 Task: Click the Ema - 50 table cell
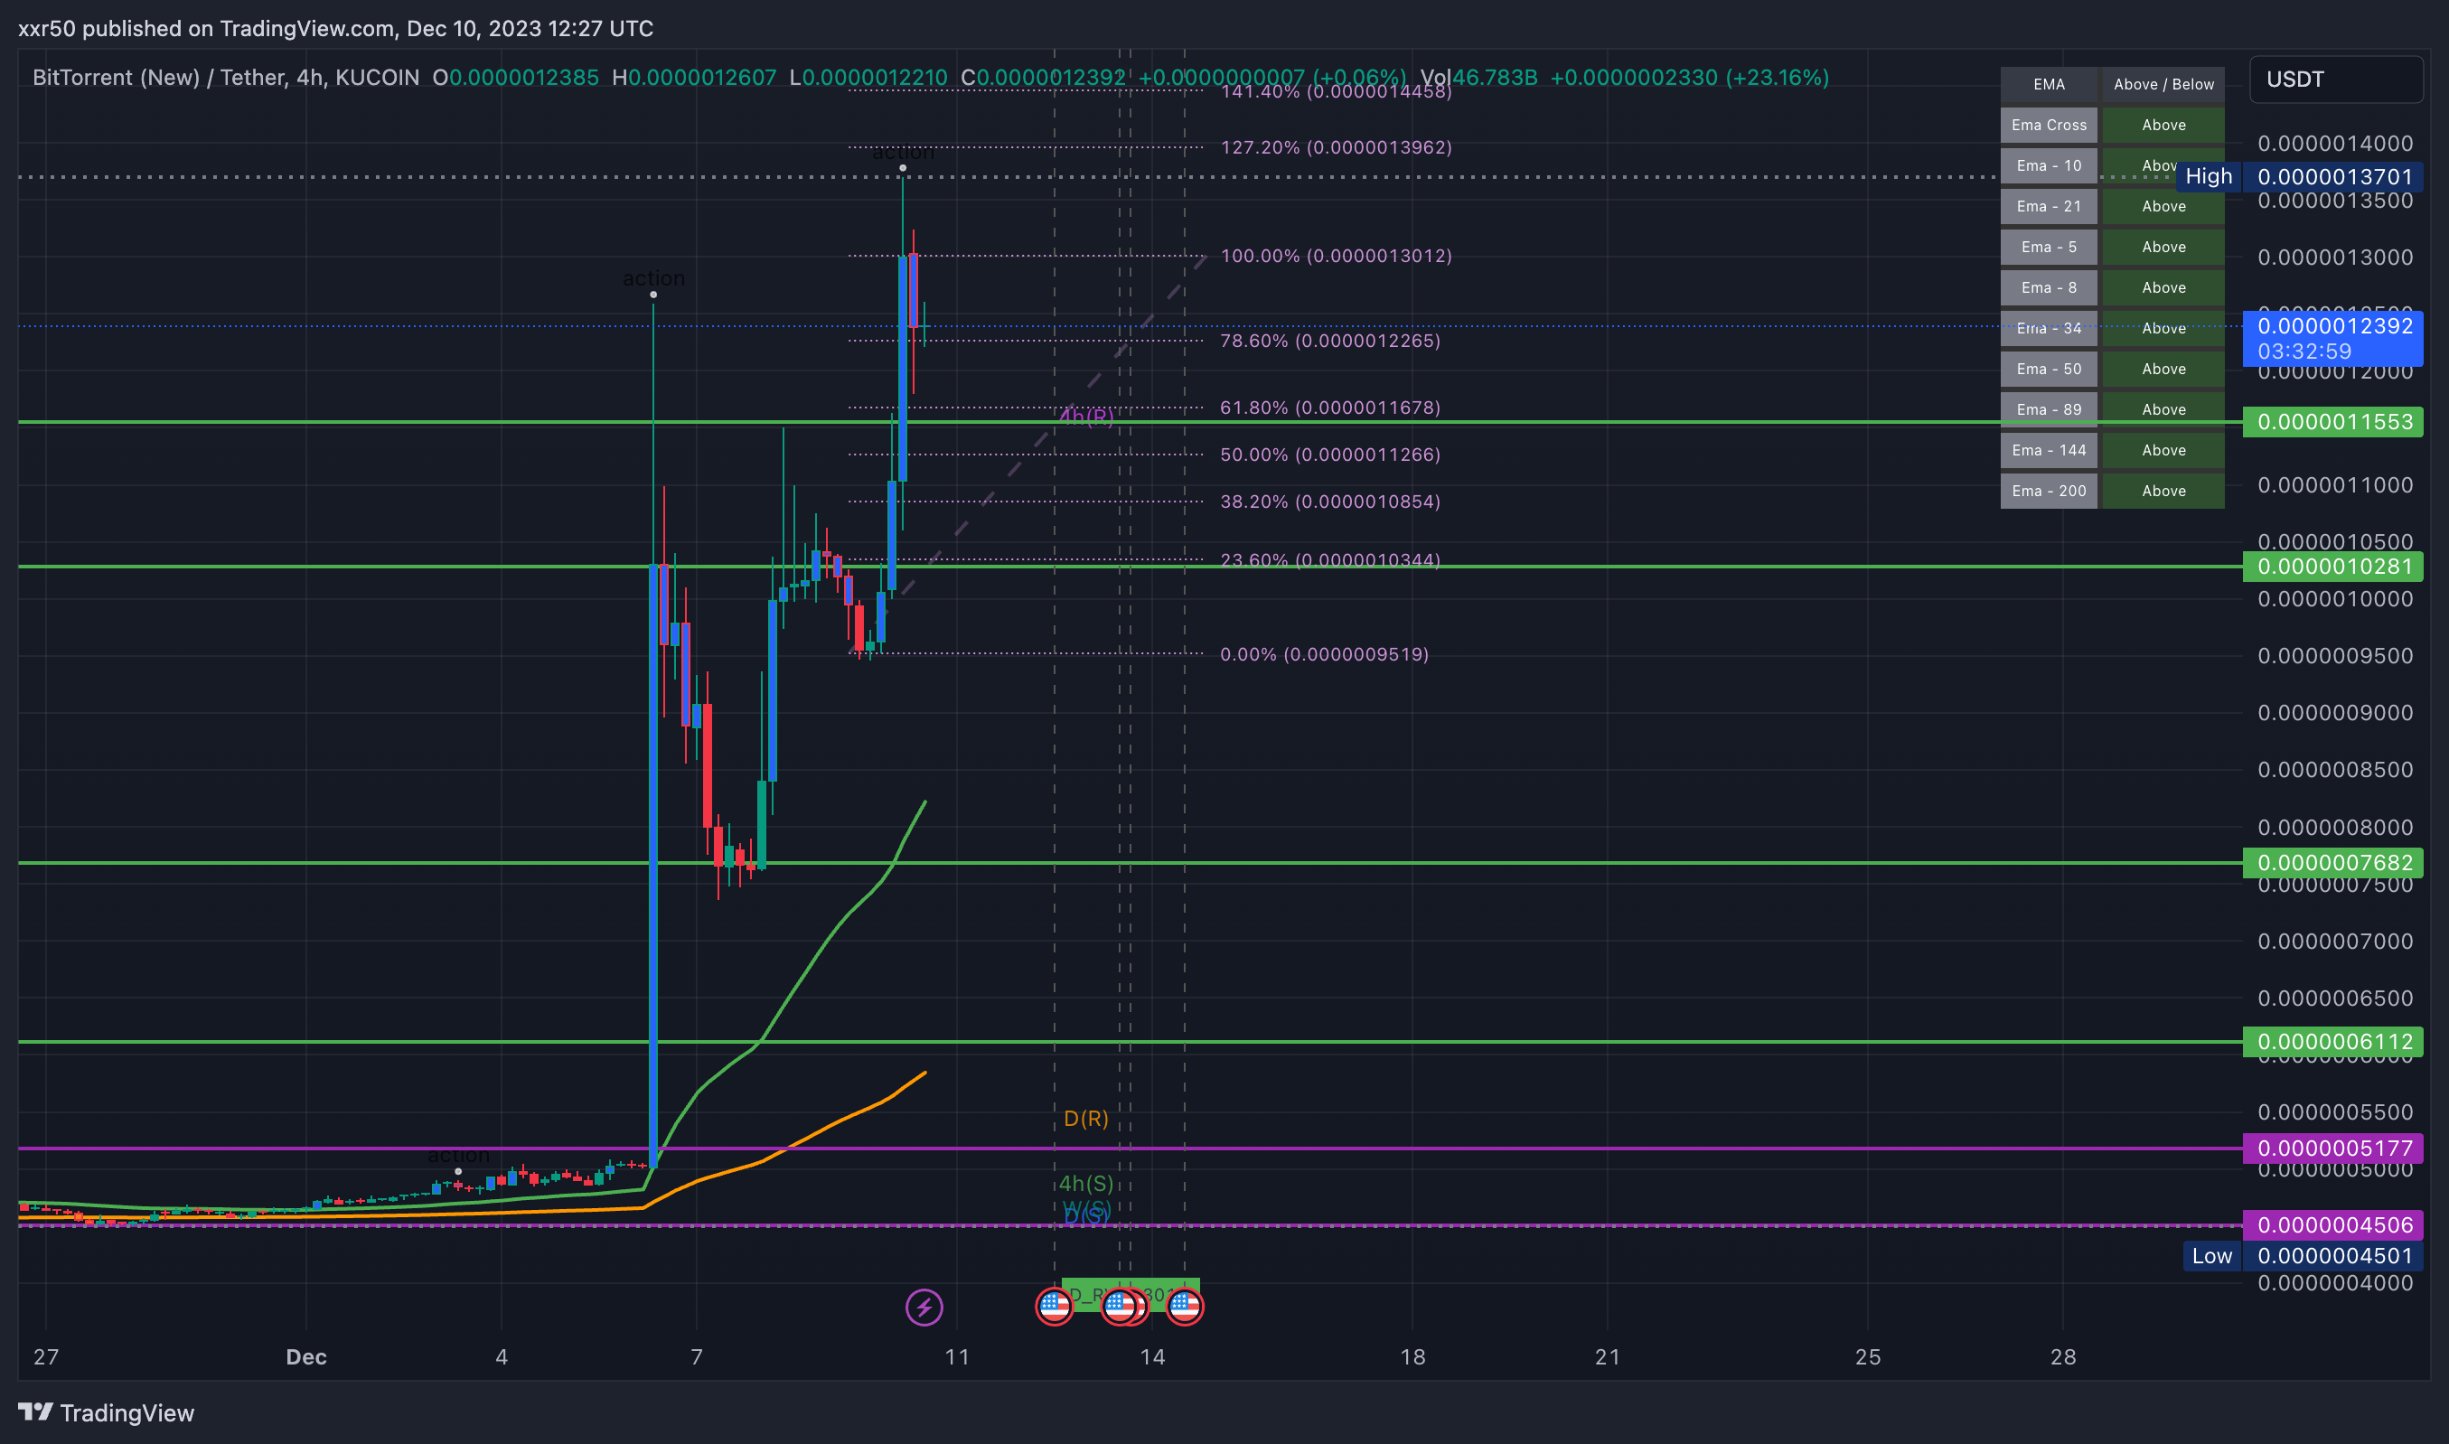tap(2048, 369)
